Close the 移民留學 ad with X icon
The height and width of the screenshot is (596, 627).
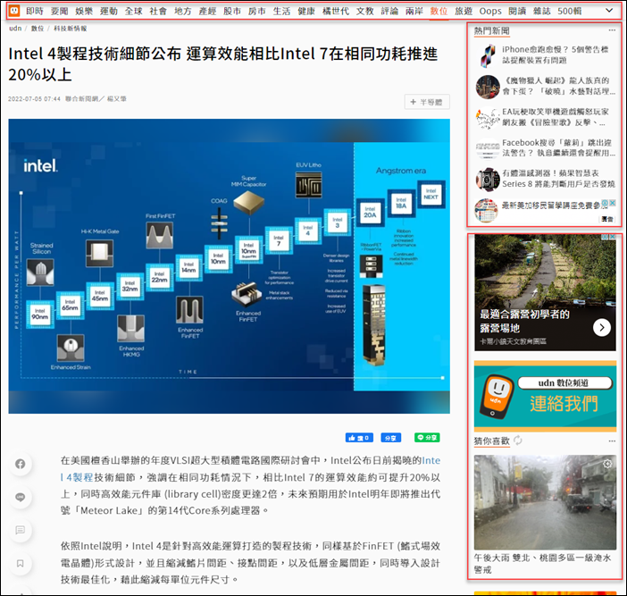coord(612,203)
